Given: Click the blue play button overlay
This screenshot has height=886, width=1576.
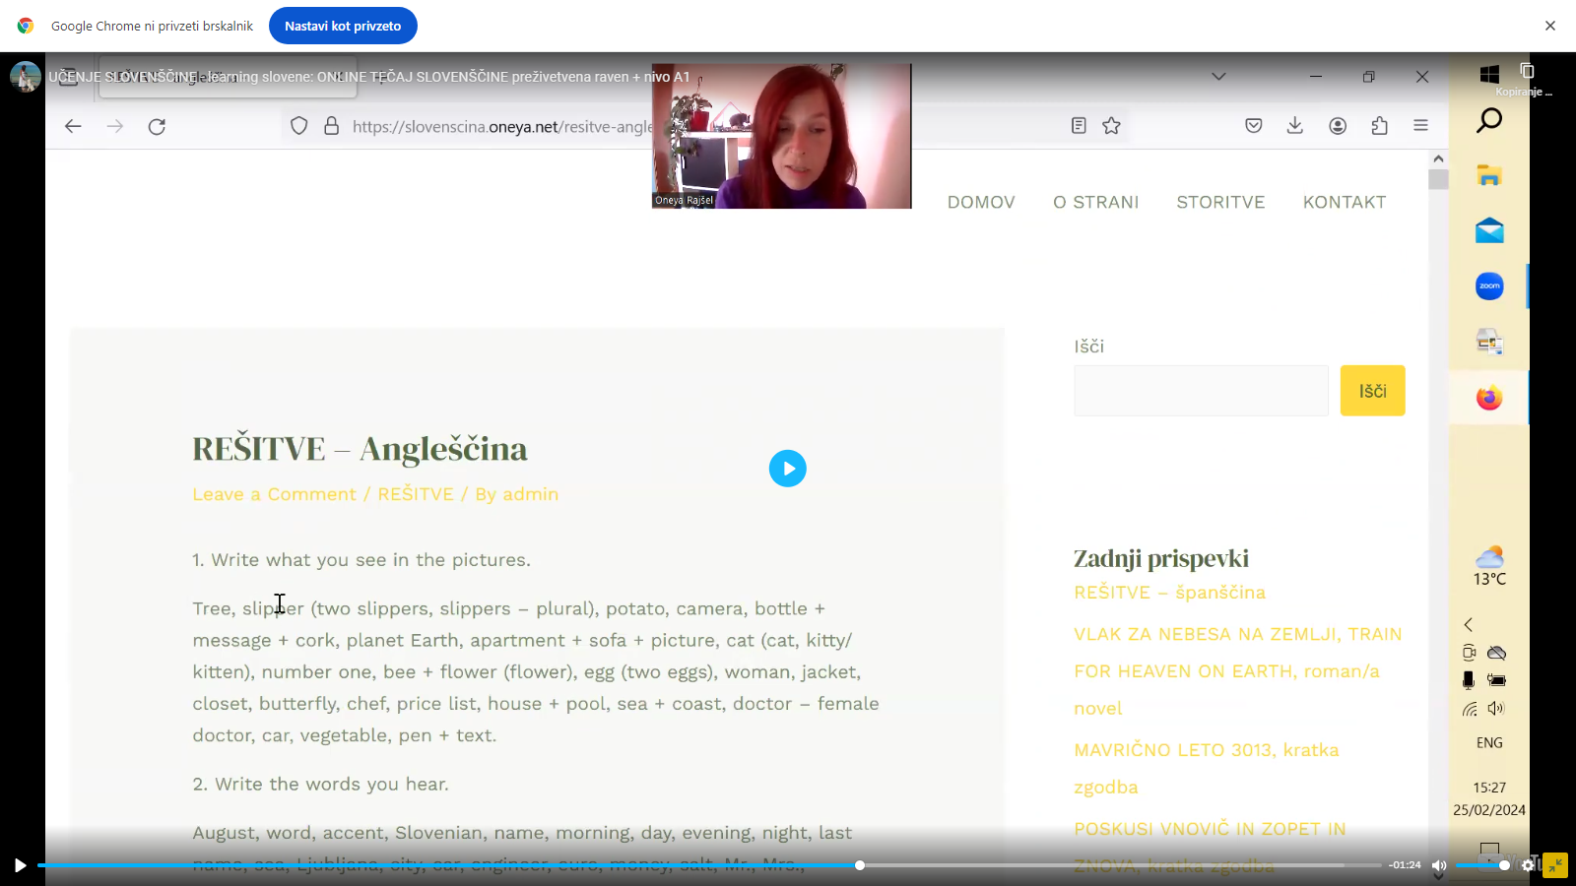Looking at the screenshot, I should tap(787, 469).
